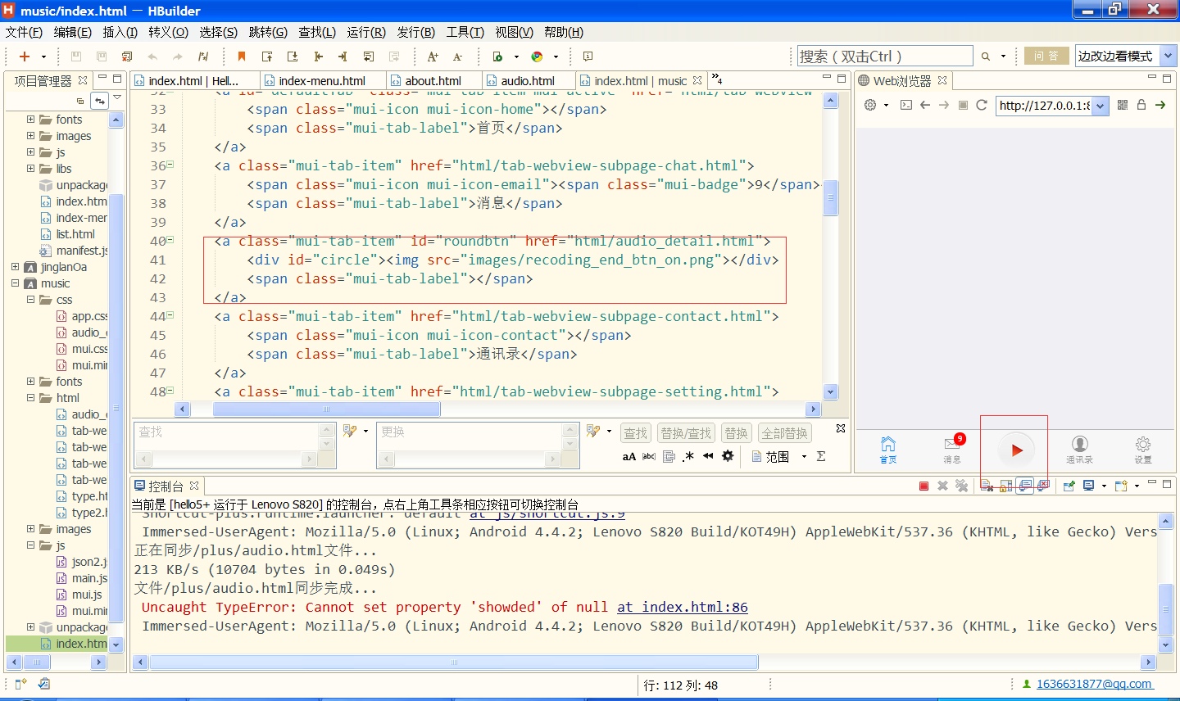The image size is (1180, 701).
Task: Open the browser URL address dropdown
Action: pyautogui.click(x=1100, y=106)
